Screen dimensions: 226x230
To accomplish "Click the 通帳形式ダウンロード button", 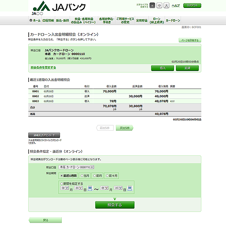I will click(44, 135).
